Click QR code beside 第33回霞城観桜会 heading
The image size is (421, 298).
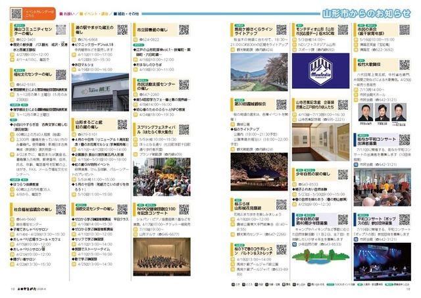click(282, 105)
